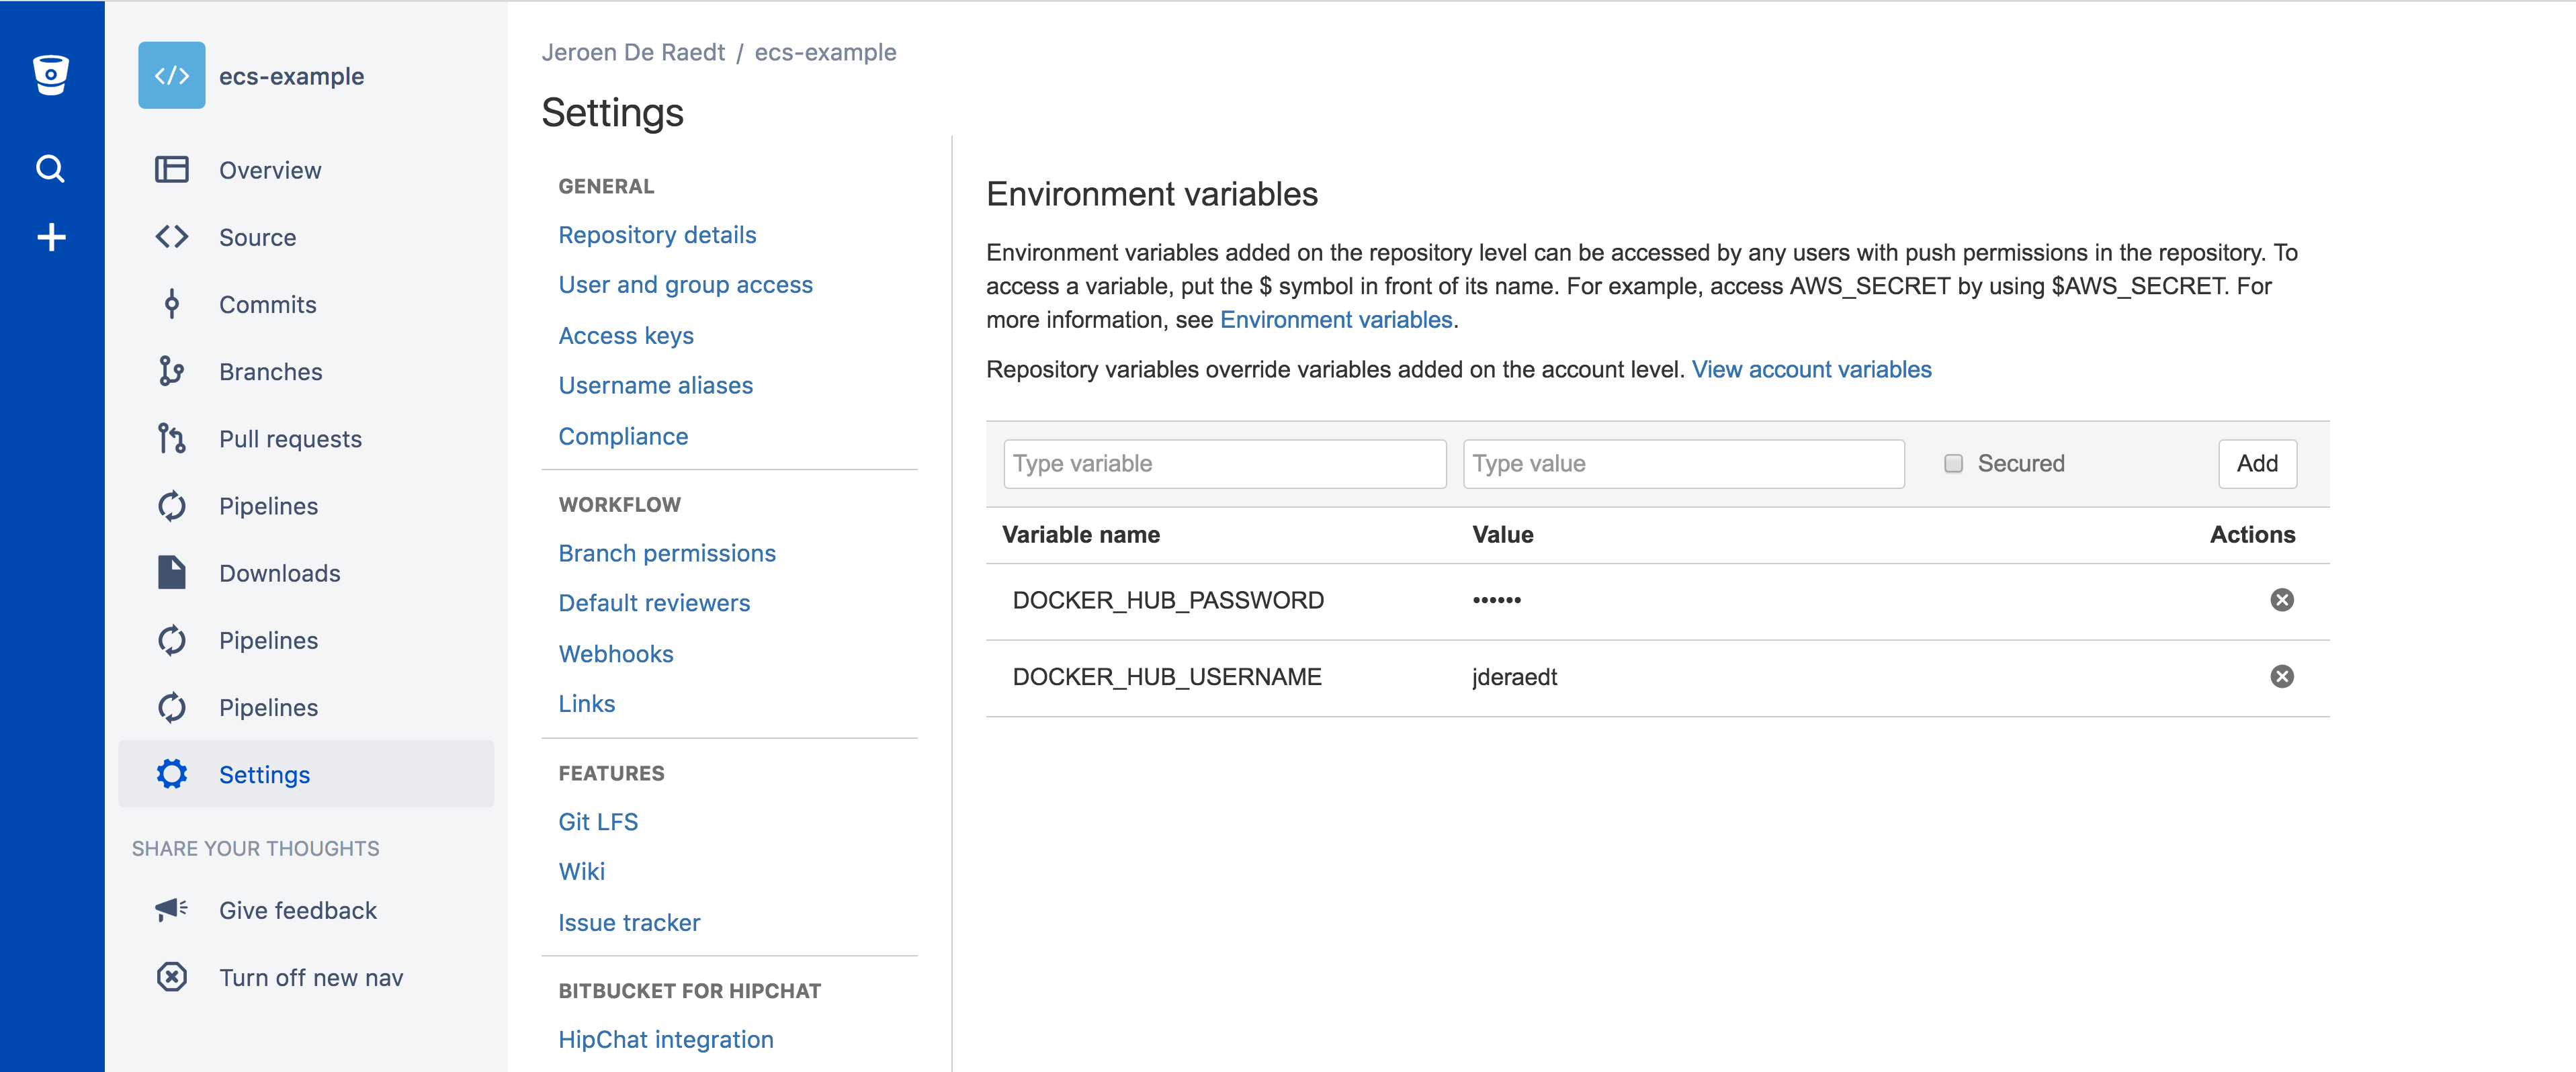
Task: Open View account variables link
Action: (1811, 369)
